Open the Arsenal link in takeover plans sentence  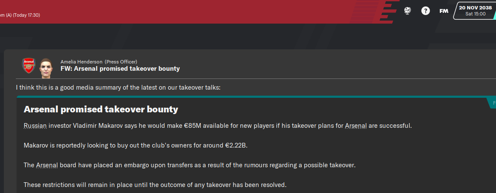click(x=356, y=126)
